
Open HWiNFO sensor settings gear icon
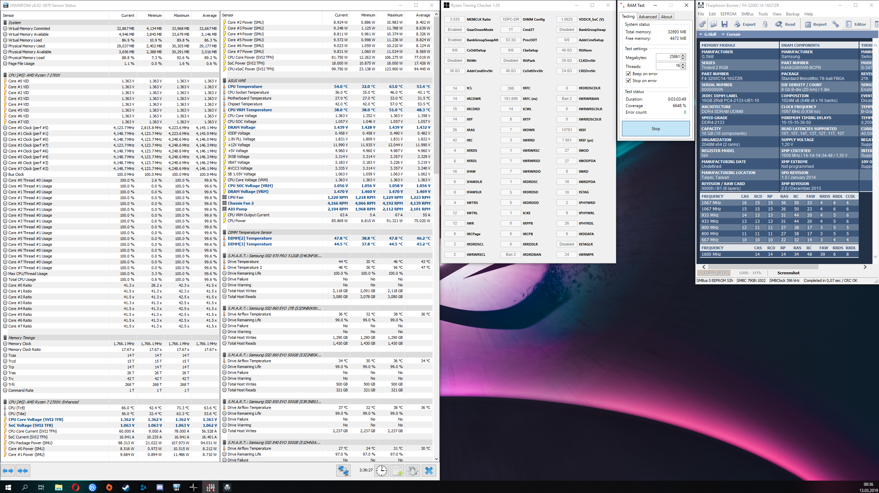click(413, 470)
